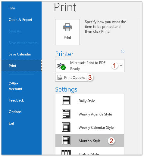The height and width of the screenshot is (157, 144).
Task: Open the Office Account page
Action: 15,86
